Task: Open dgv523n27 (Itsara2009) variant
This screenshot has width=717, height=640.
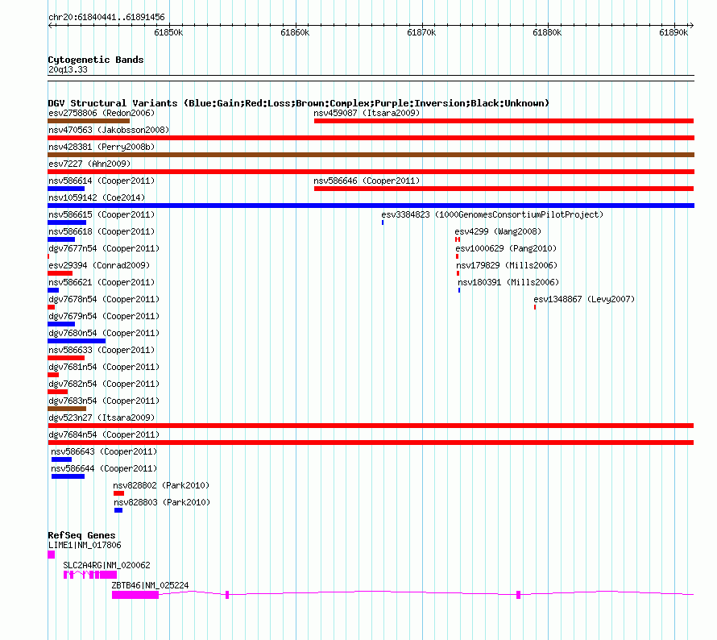Action: (x=102, y=418)
